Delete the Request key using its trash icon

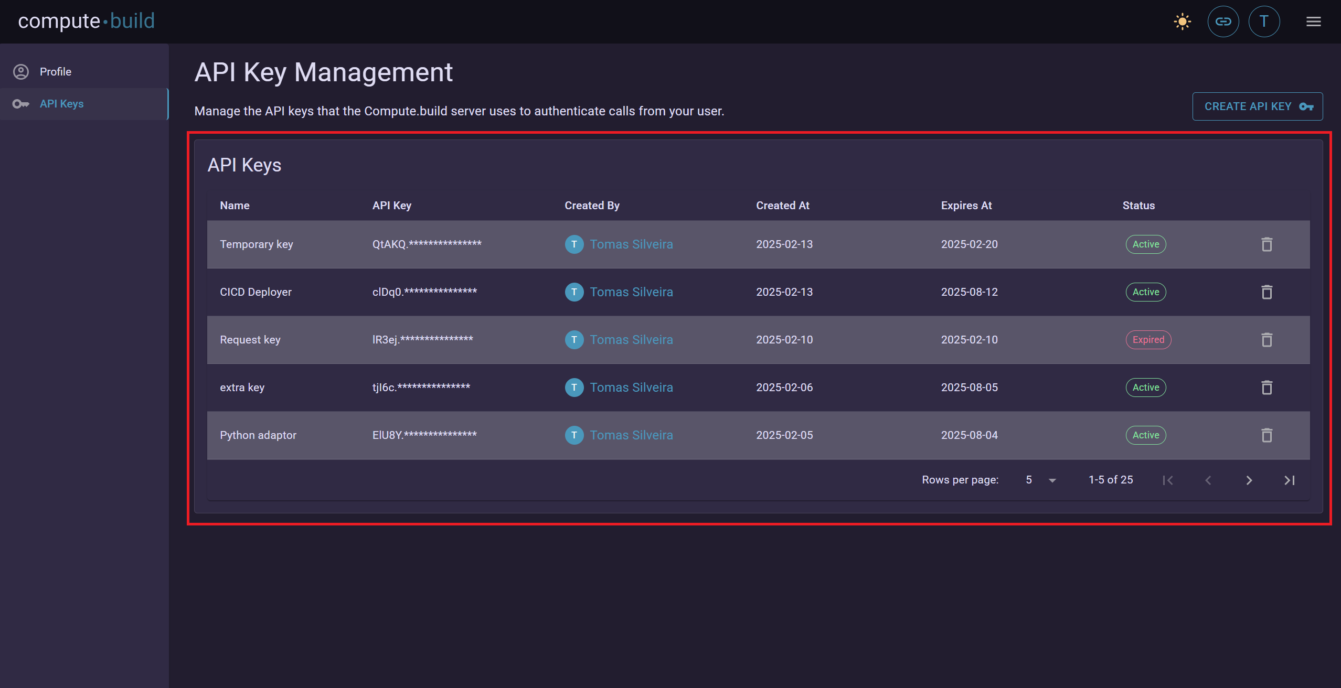tap(1266, 340)
